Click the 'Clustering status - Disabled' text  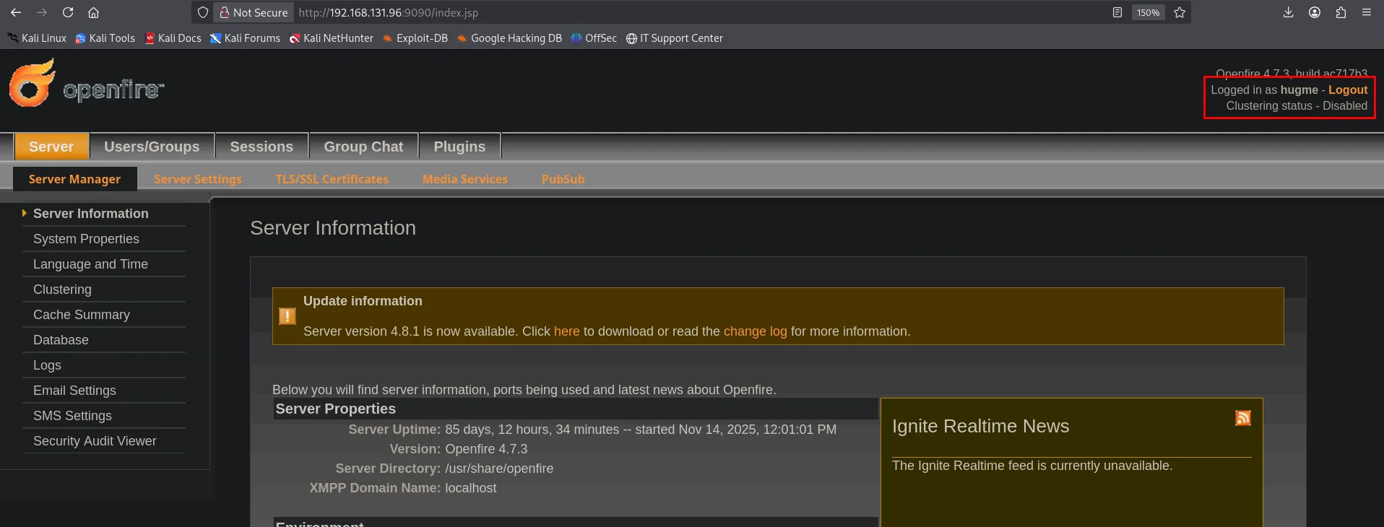click(x=1297, y=105)
